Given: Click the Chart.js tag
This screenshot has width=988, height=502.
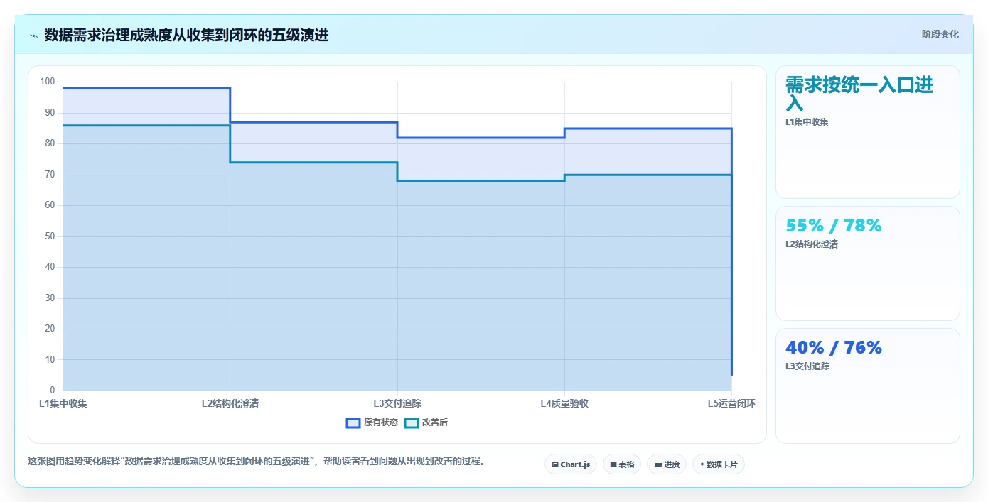Looking at the screenshot, I should [571, 464].
